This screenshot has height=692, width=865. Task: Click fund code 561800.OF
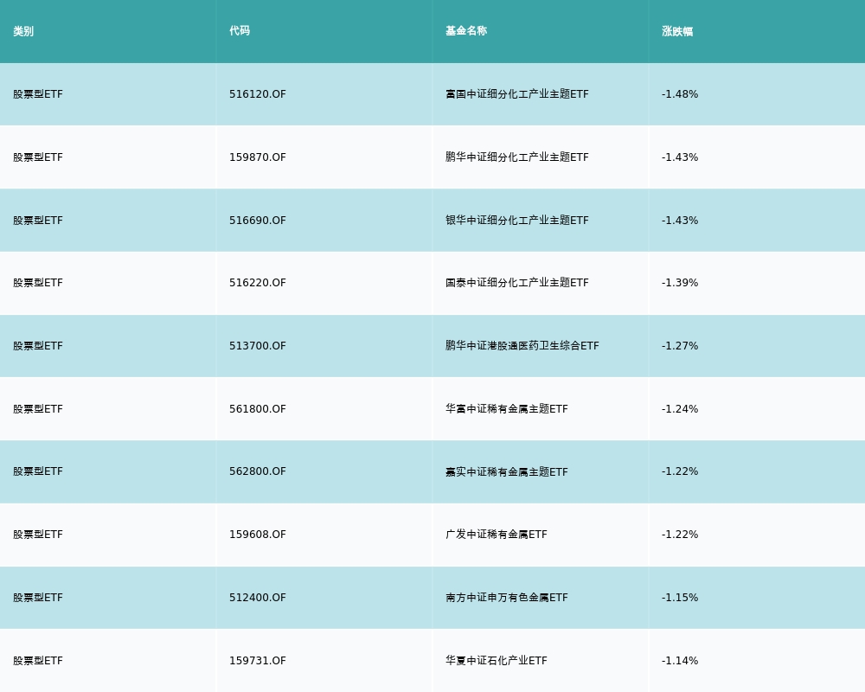pyautogui.click(x=258, y=409)
